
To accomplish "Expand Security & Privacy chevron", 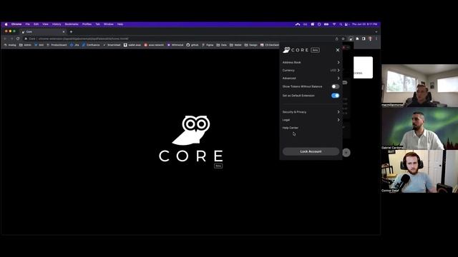I will coord(338,112).
